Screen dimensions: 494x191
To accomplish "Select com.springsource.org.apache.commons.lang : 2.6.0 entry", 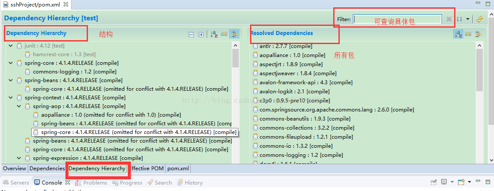I will point(337,110).
